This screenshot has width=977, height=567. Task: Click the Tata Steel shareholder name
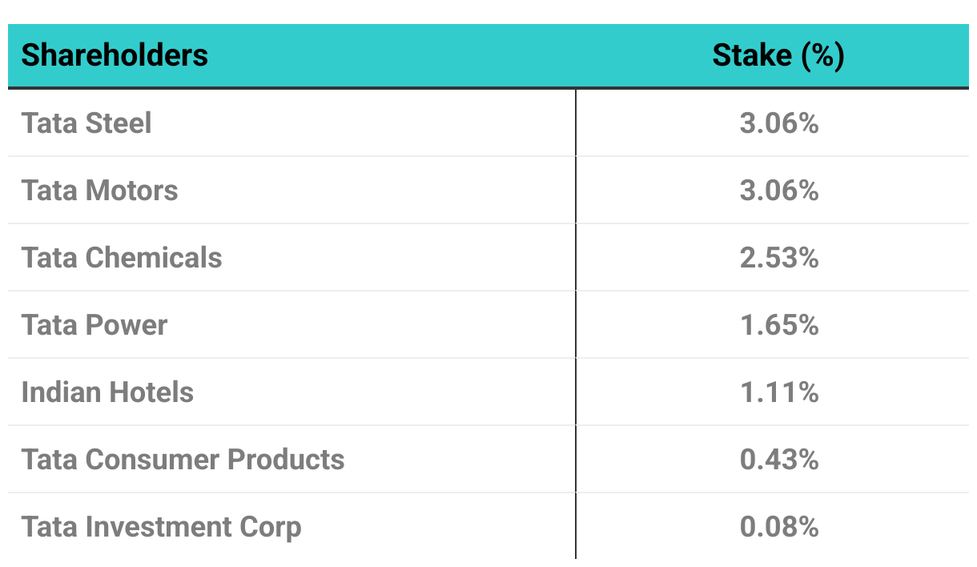tap(86, 123)
